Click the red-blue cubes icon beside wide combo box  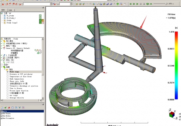(x=54, y=4)
